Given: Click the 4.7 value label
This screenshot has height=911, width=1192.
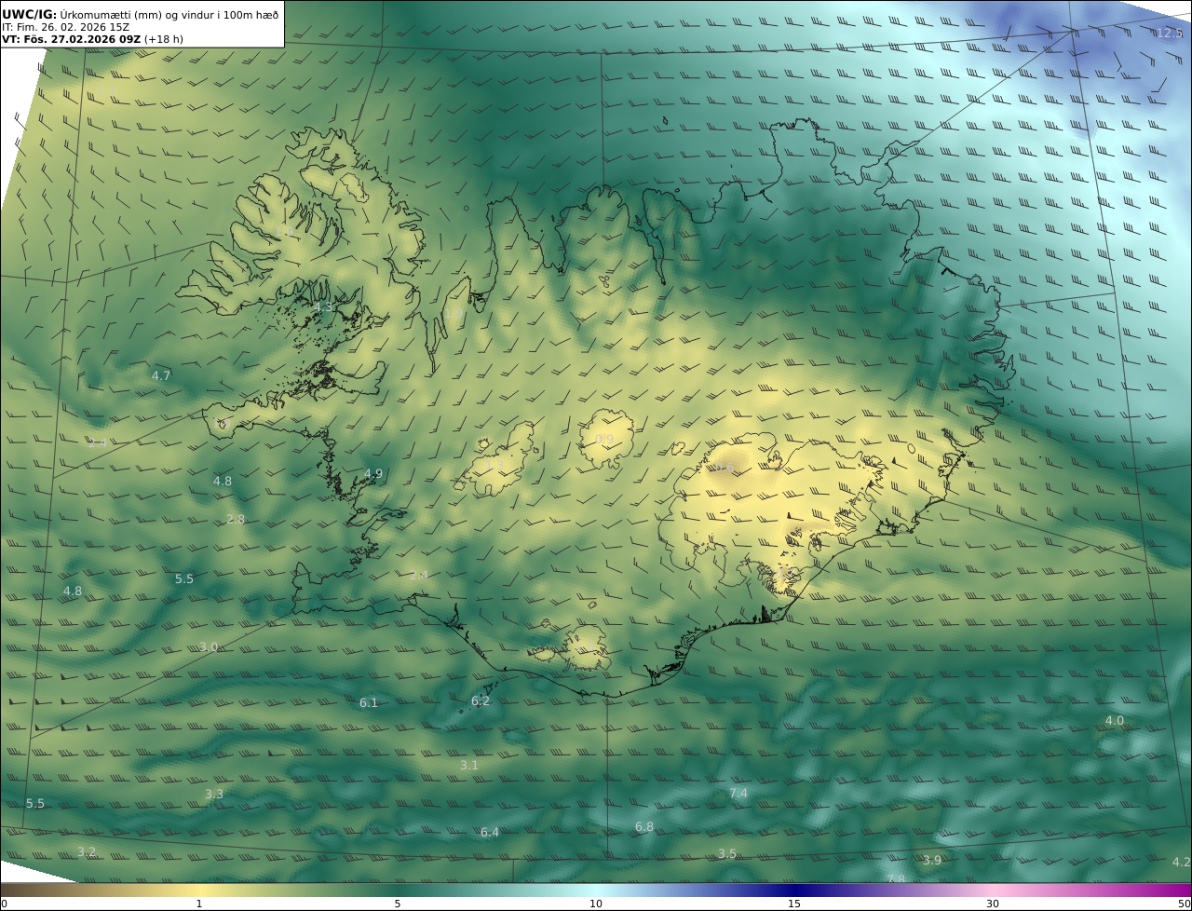Looking at the screenshot, I should [x=161, y=376].
